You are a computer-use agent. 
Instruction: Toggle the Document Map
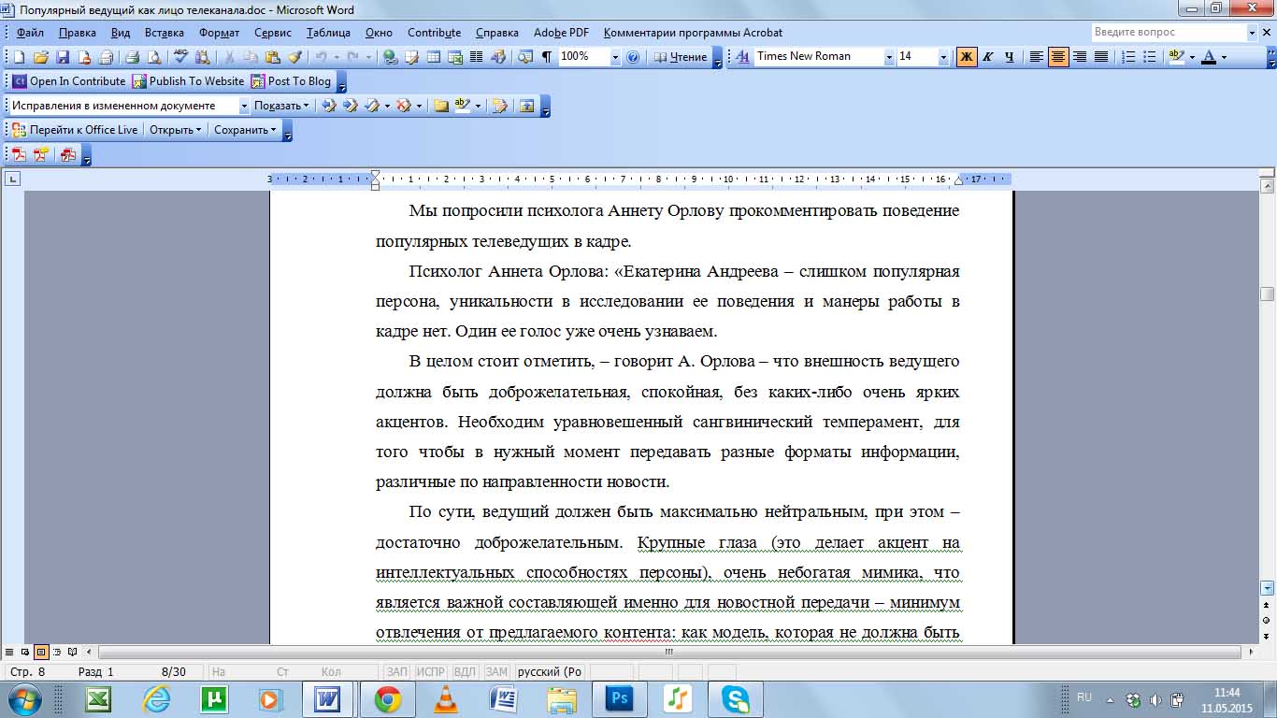coord(524,57)
